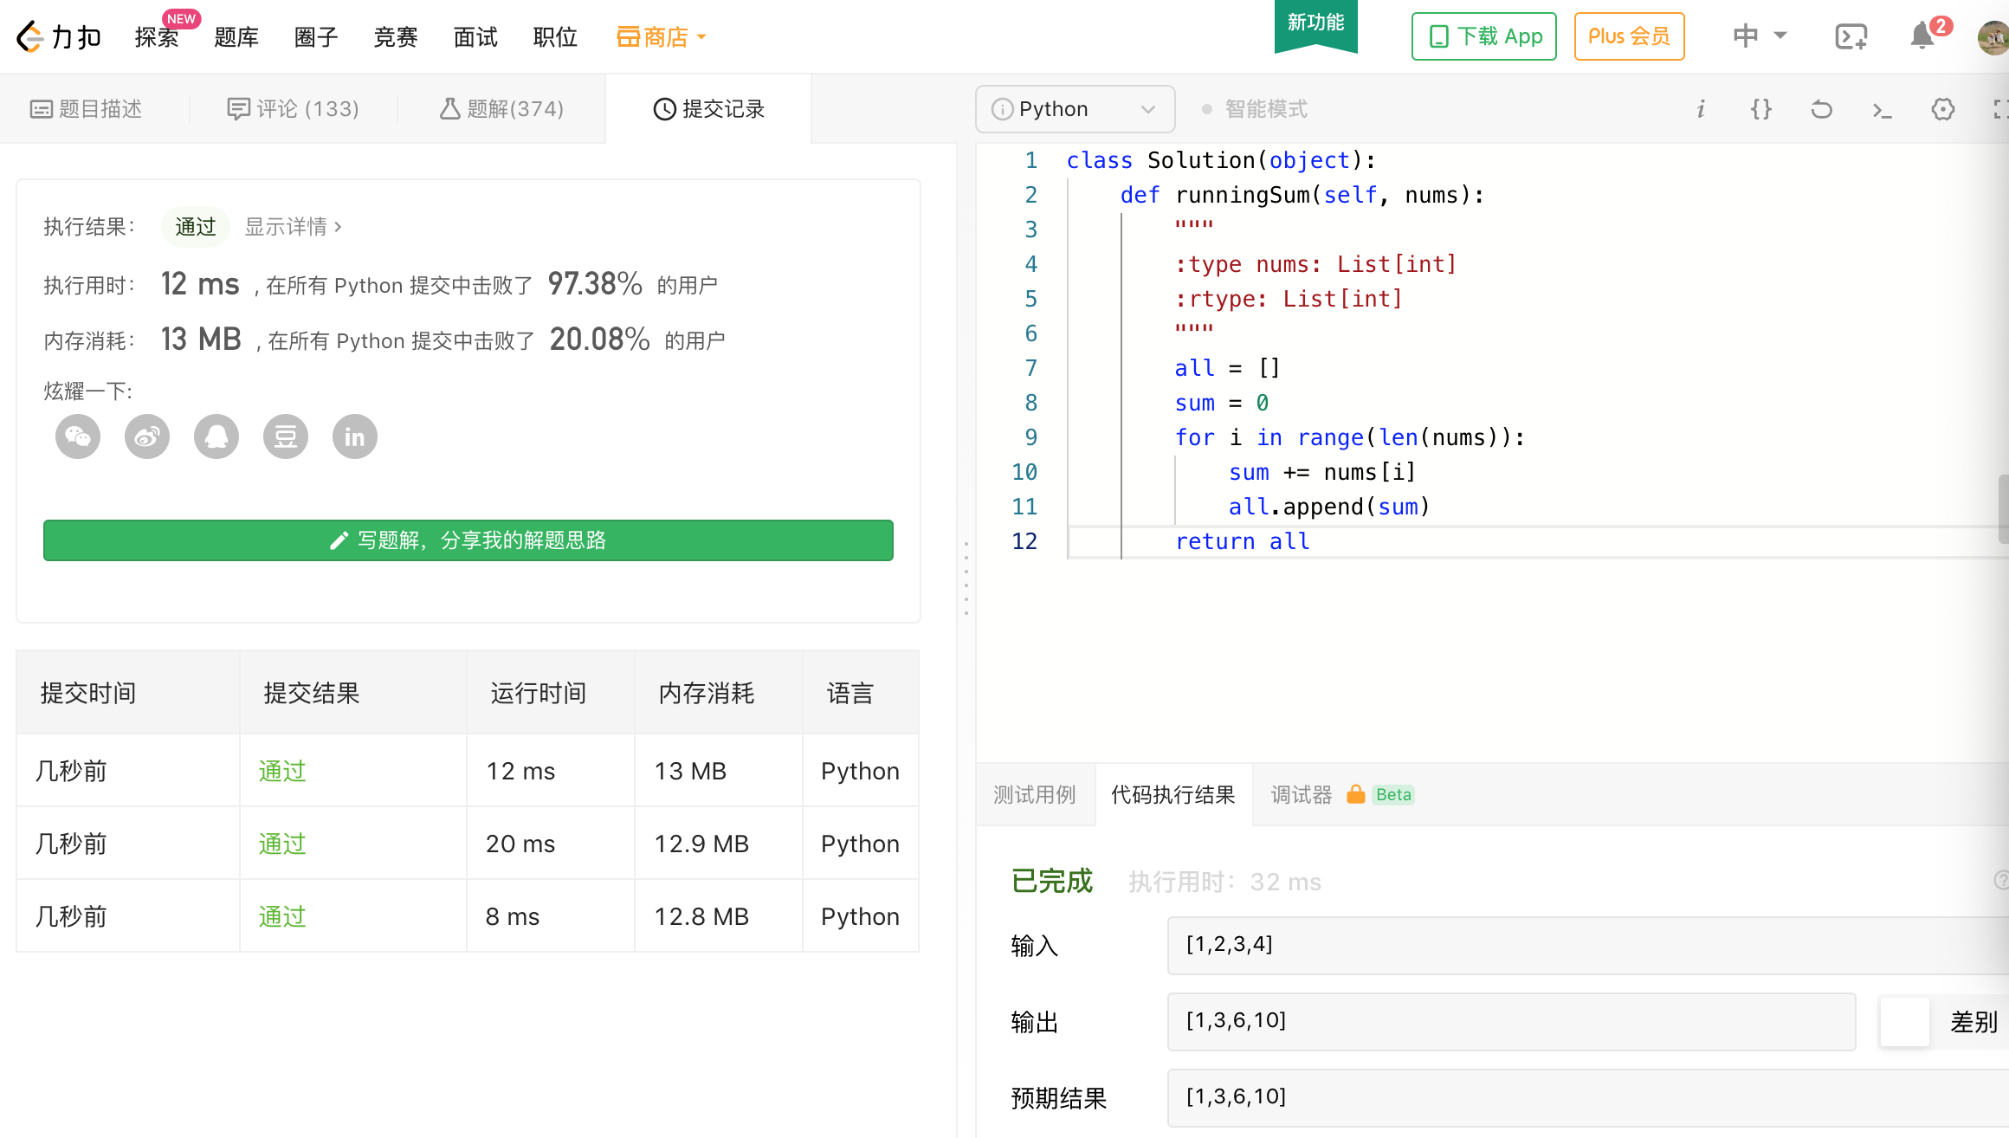Open the playground terminal icon in header
The width and height of the screenshot is (2009, 1138).
pyautogui.click(x=1851, y=36)
